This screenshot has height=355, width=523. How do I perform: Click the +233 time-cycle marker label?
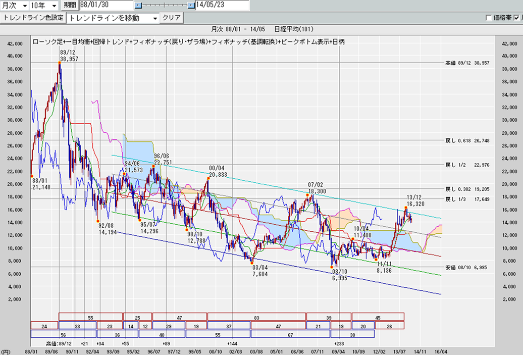coord(339,343)
